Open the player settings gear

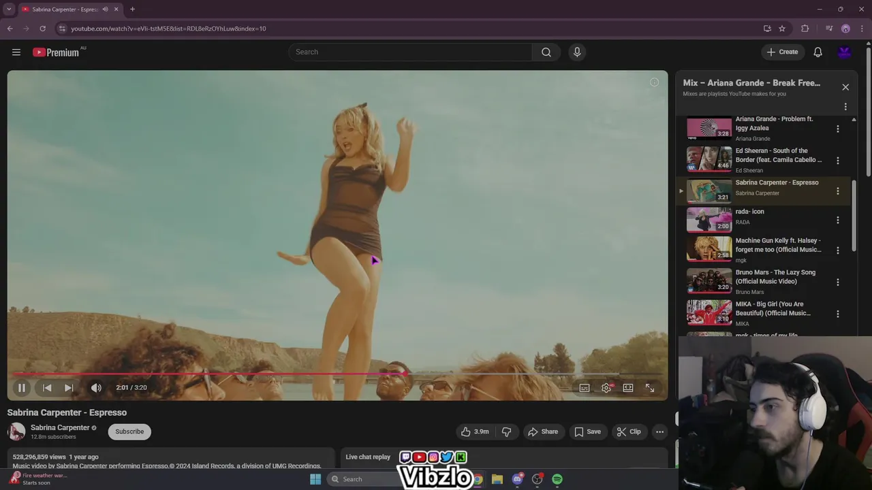pyautogui.click(x=606, y=388)
